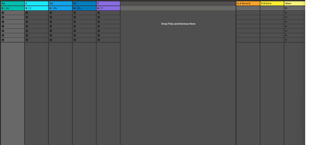Select the blue clip named Db
Image resolution: width=311 pixels, height=145 pixels.
click(x=63, y=8)
